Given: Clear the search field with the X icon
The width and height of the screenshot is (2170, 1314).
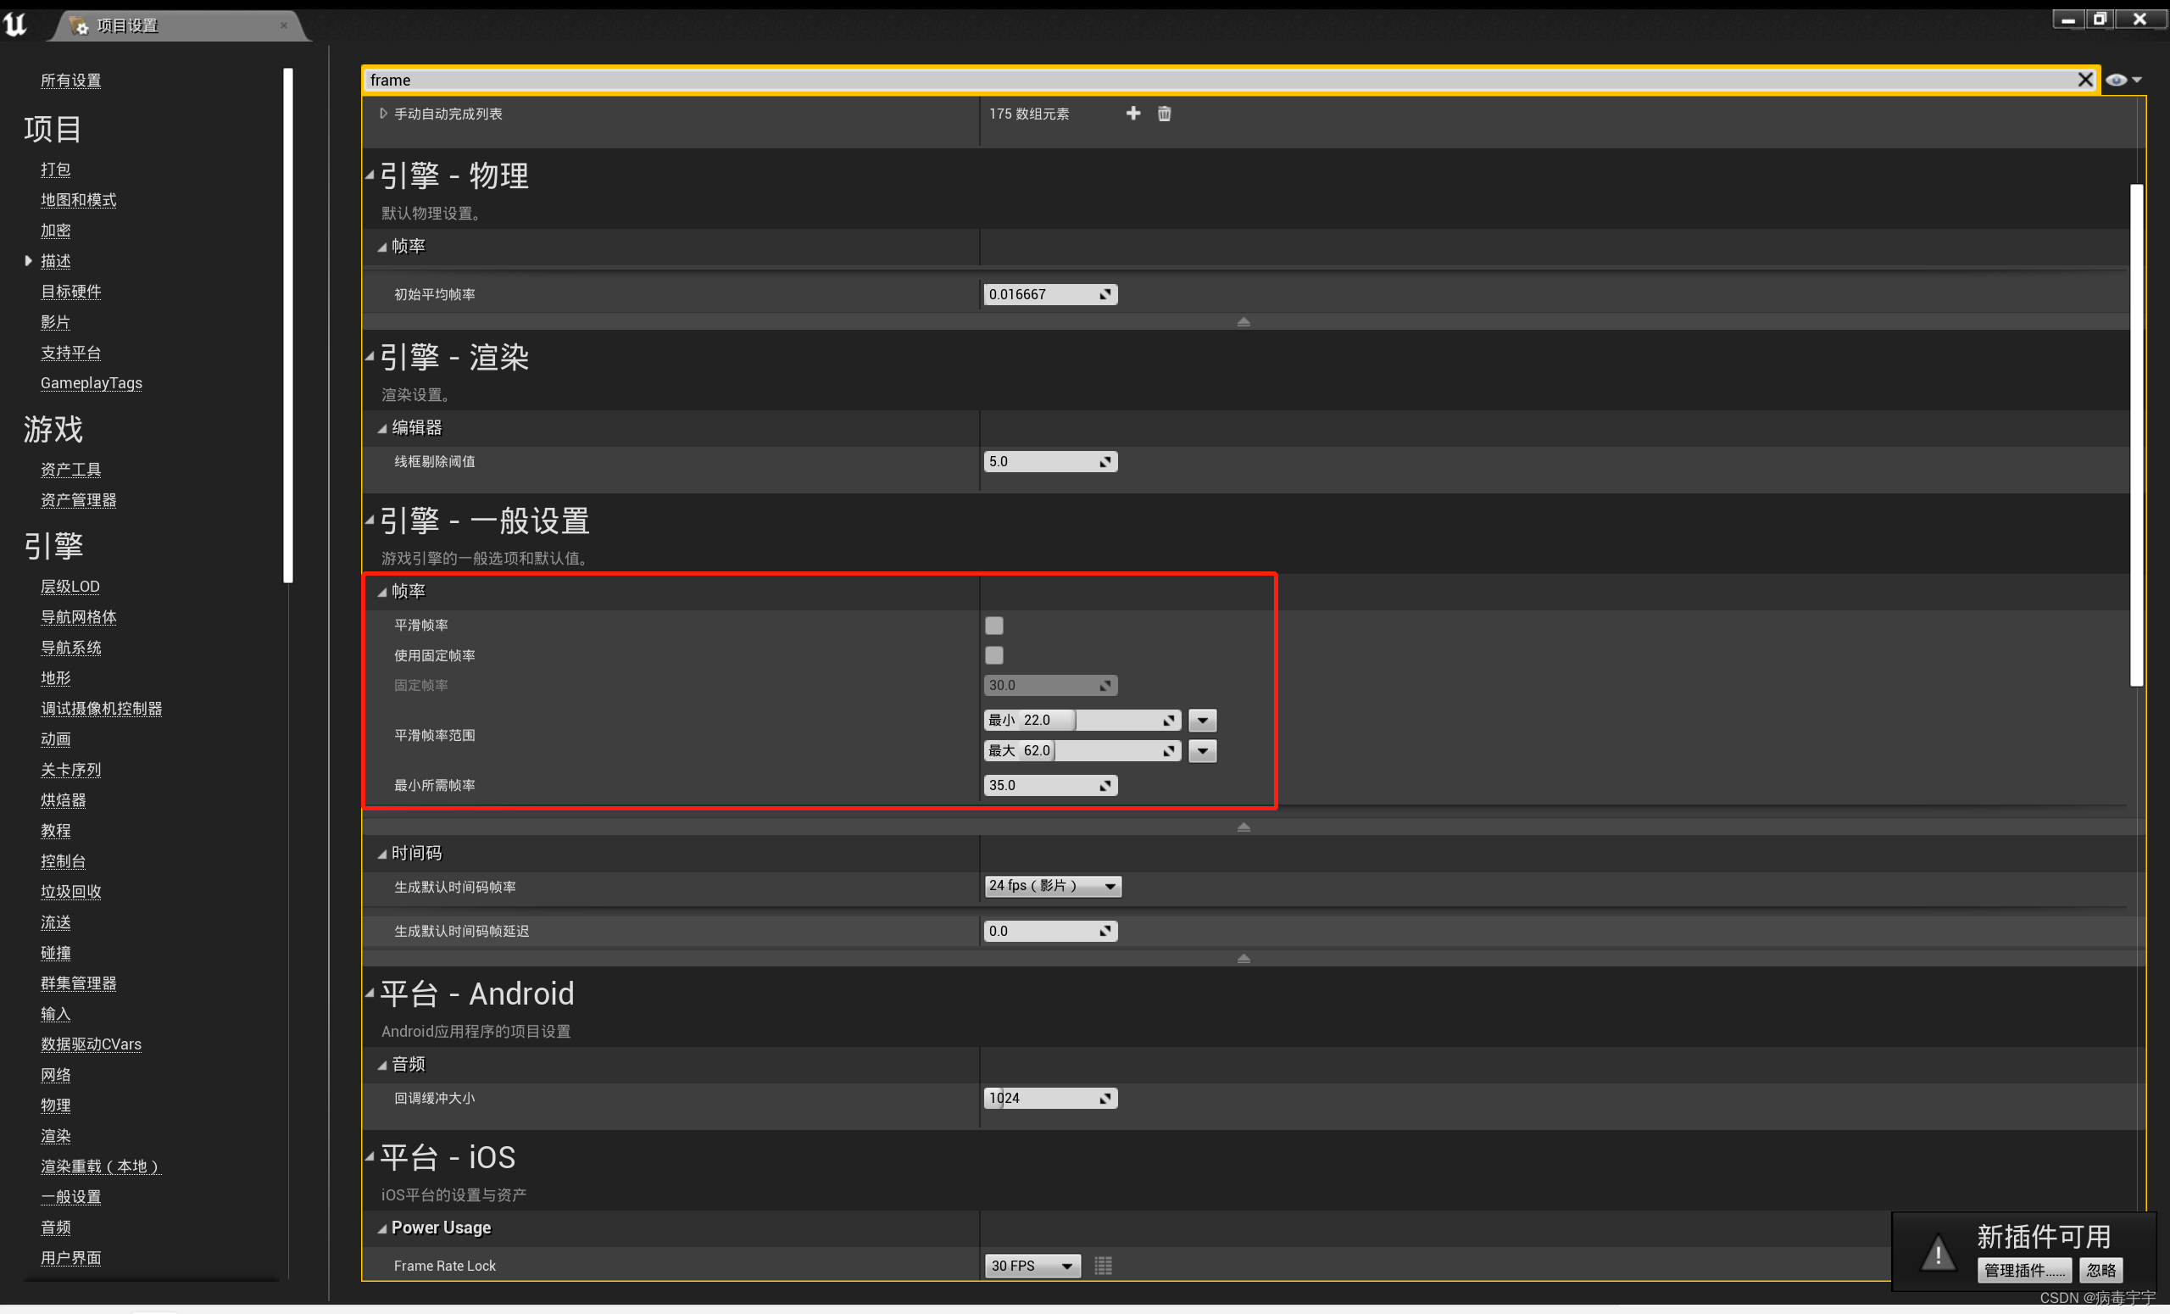Looking at the screenshot, I should point(2085,79).
